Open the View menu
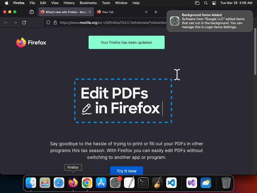 (55, 3)
